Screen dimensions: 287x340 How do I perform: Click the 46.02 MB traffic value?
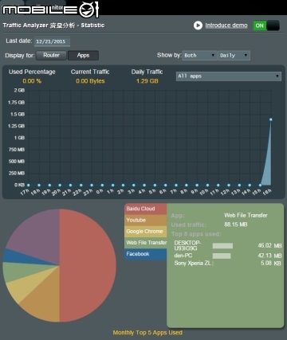click(269, 245)
